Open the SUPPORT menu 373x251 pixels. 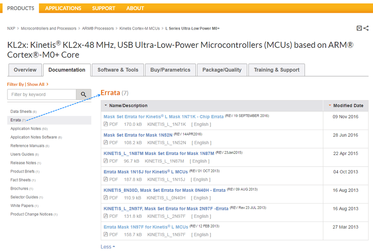(x=104, y=8)
